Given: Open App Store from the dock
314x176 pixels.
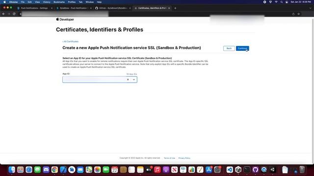Looking at the screenshot, I should tap(209, 170).
